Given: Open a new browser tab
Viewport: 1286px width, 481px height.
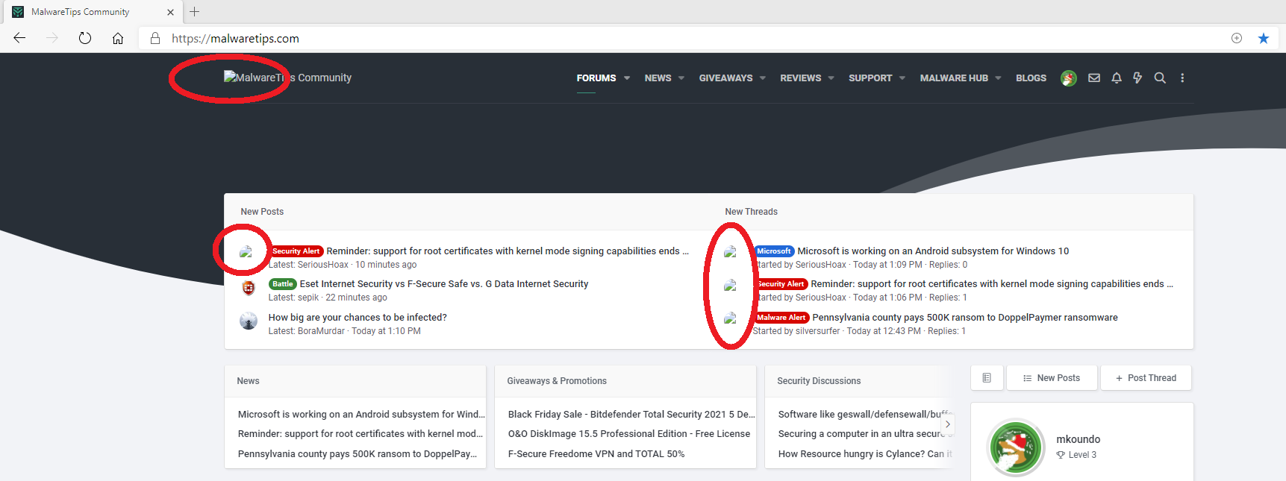Looking at the screenshot, I should tap(195, 11).
